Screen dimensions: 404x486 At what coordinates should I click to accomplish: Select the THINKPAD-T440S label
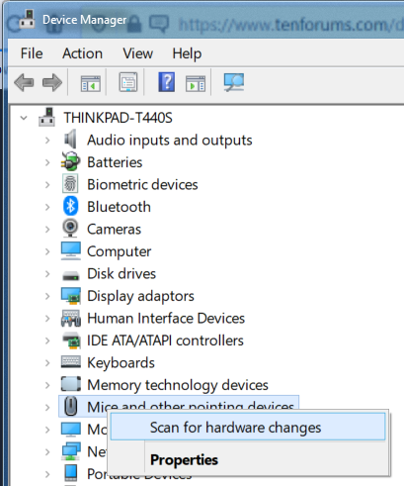tap(118, 118)
